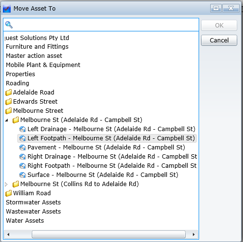Click the Cancel button

(219, 40)
